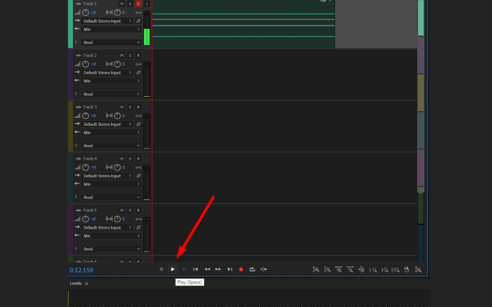Mute Track 2 with M button
This screenshot has height=307, width=492.
[x=122, y=55]
